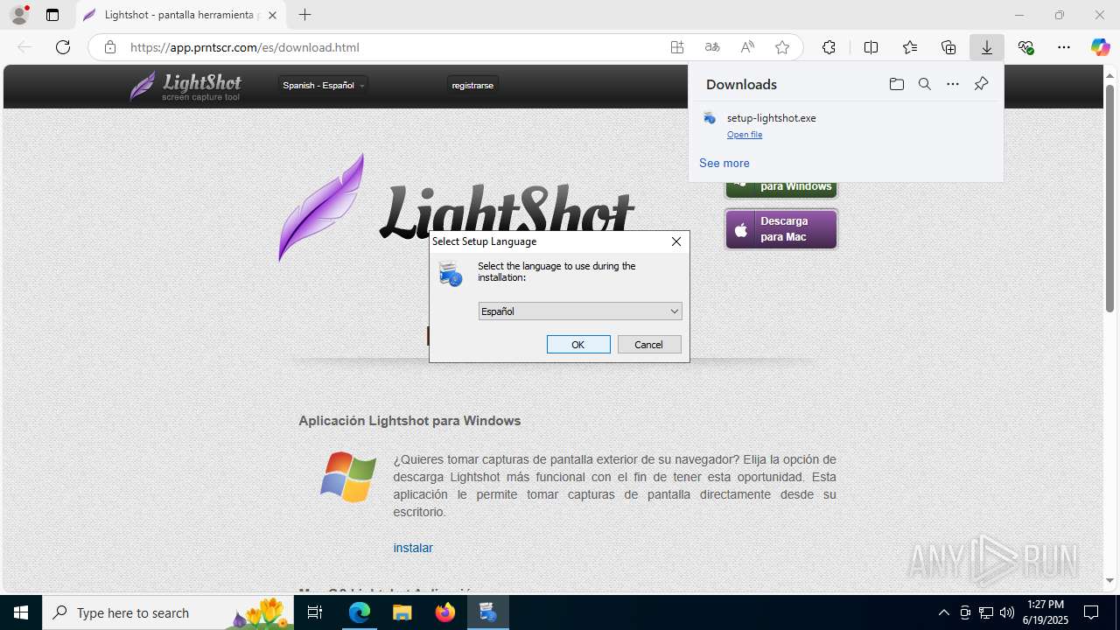Open the Español language dropdown
The width and height of the screenshot is (1120, 630).
tap(580, 311)
